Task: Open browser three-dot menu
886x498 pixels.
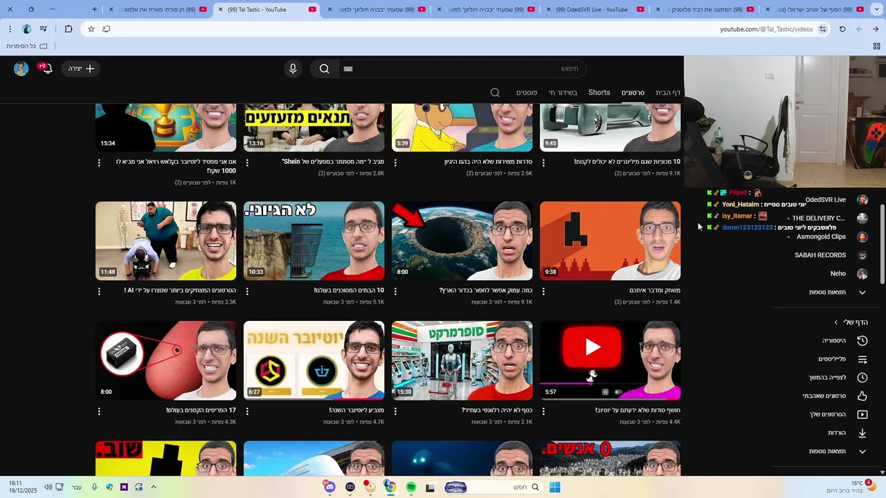Action: pos(10,29)
